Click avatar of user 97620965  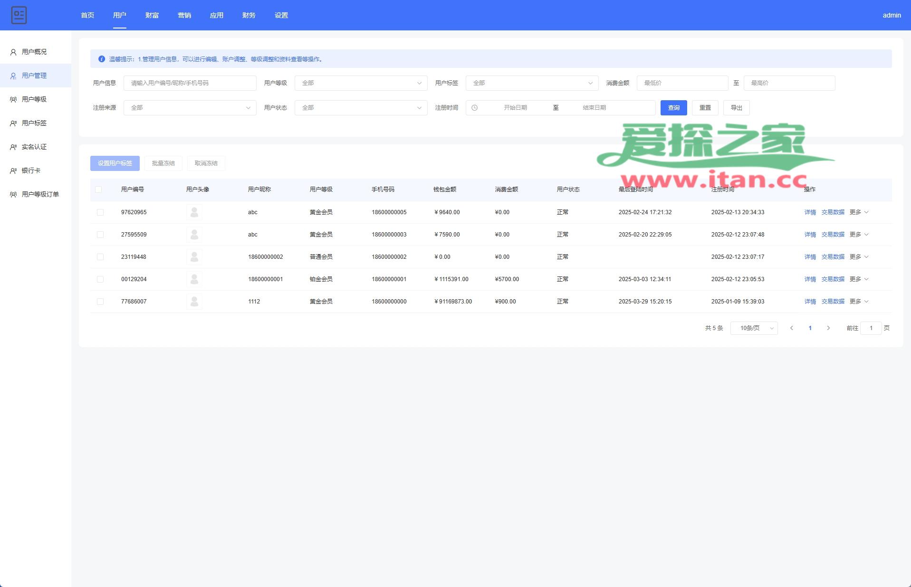[194, 212]
